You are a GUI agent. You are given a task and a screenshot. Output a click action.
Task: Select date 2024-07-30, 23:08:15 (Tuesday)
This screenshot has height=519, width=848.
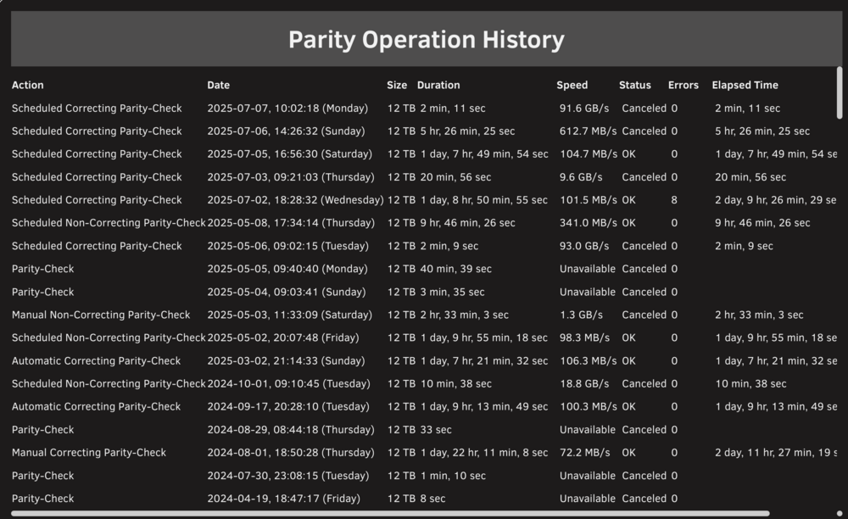coord(288,476)
